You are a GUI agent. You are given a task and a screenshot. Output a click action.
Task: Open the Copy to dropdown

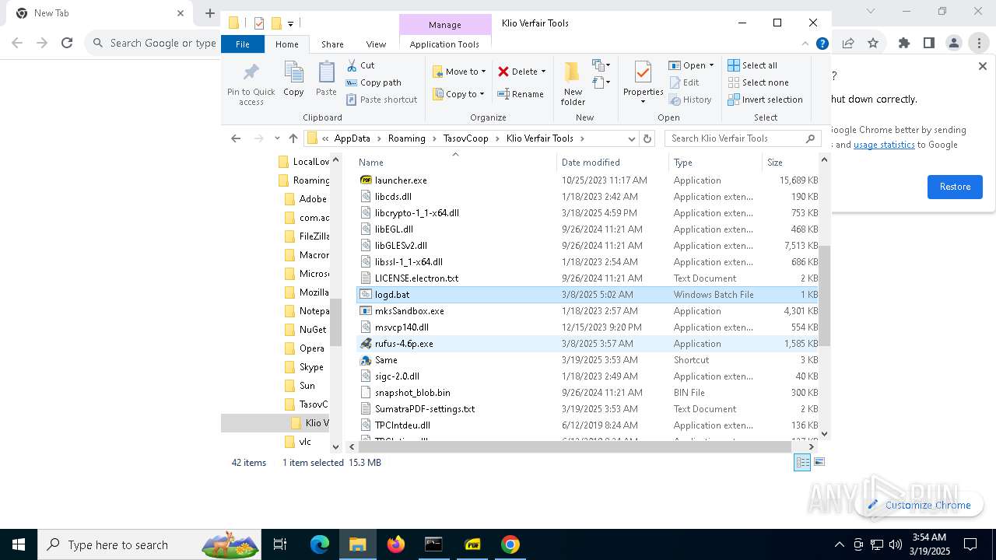pos(458,94)
